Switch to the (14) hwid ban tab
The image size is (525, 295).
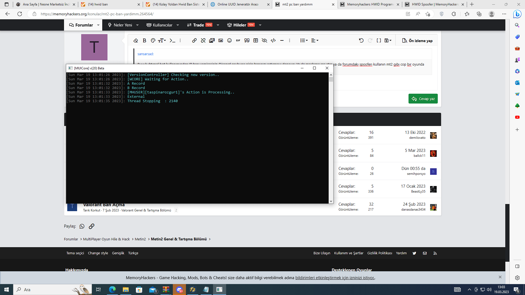(x=110, y=4)
